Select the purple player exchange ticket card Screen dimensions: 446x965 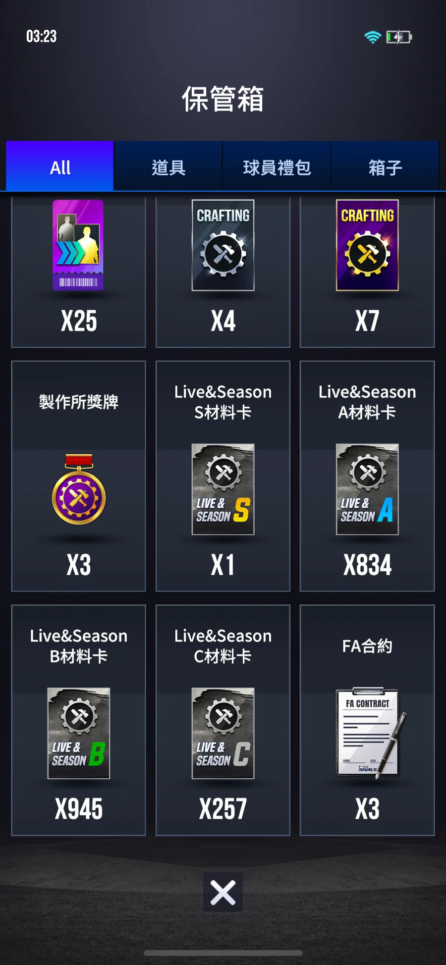coord(78,245)
